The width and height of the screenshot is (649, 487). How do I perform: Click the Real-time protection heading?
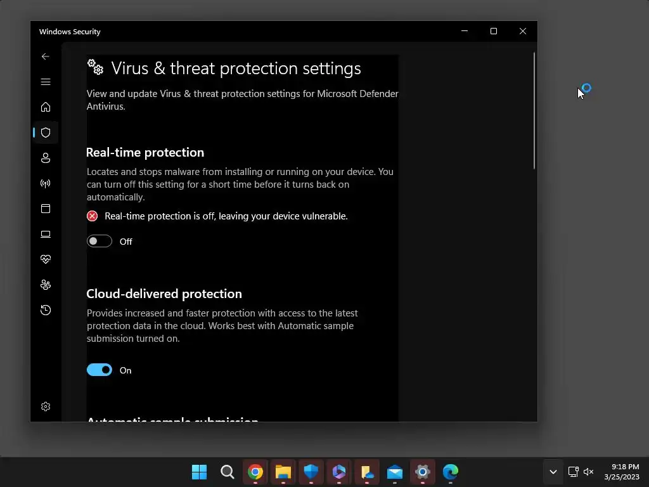pos(145,152)
